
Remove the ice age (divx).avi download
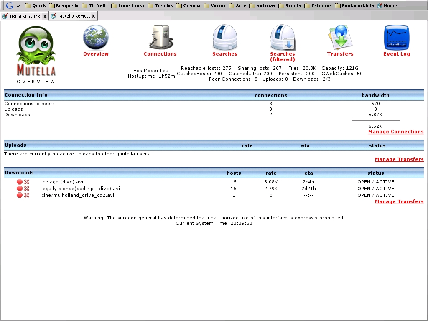pyautogui.click(x=27, y=182)
